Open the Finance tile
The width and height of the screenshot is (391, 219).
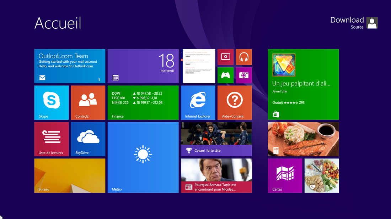click(x=143, y=103)
